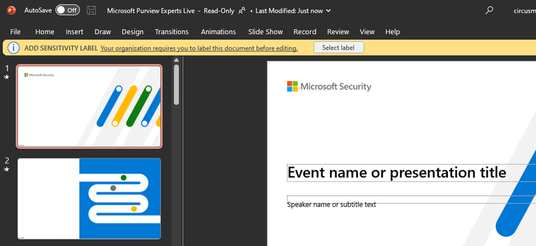This screenshot has height=246, width=536.
Task: Click the star icon under slide number 1
Action: [6, 77]
